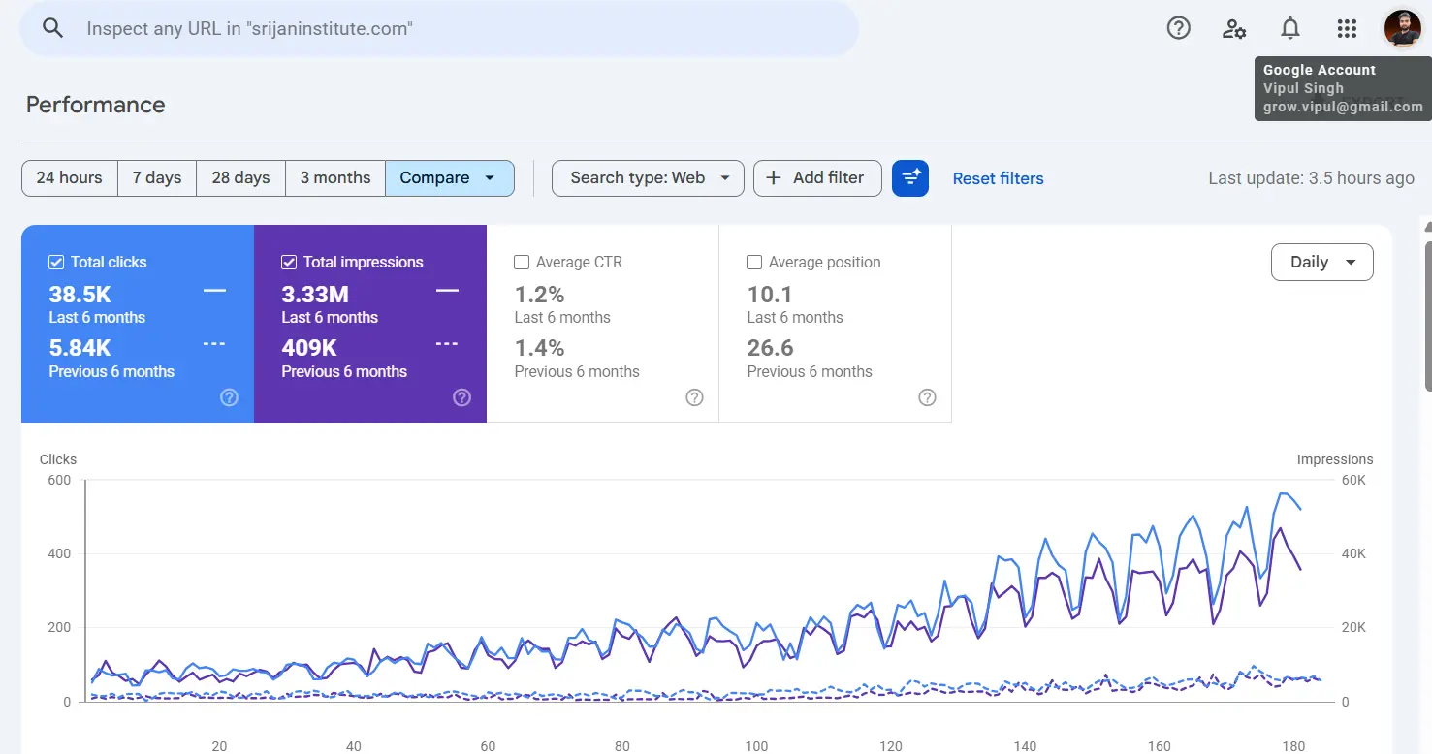1432x754 pixels.
Task: Select the 3 months range tab
Action: [335, 178]
